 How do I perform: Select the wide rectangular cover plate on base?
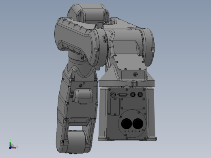pos(133,104)
